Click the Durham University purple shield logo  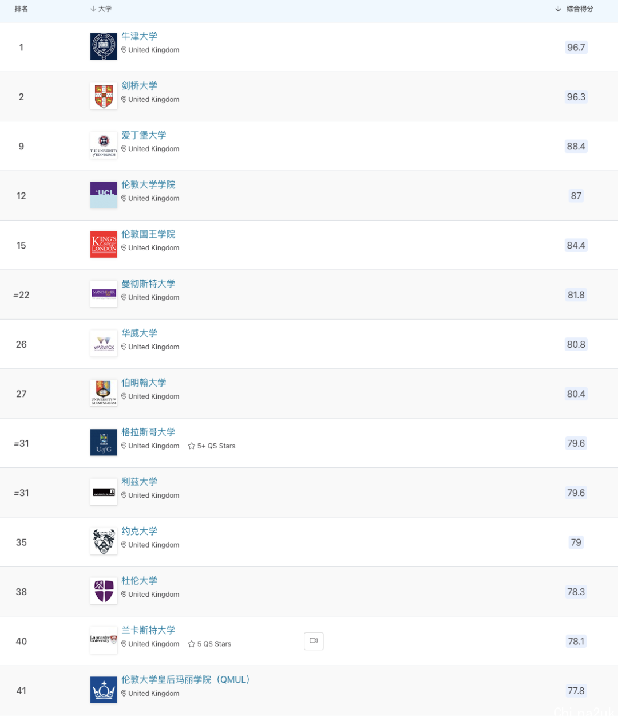click(104, 591)
